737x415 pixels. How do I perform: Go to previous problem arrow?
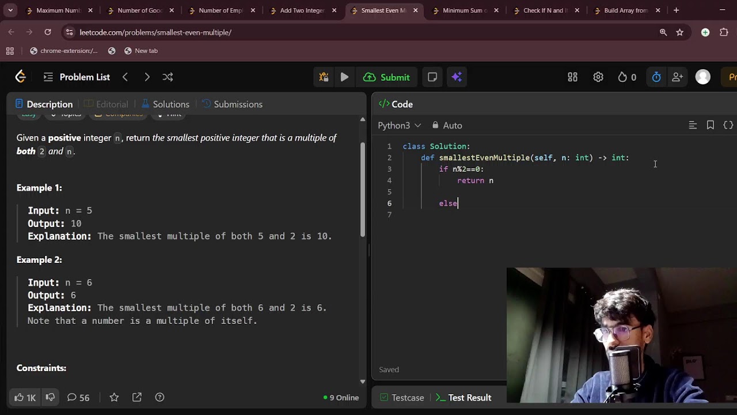coord(125,77)
